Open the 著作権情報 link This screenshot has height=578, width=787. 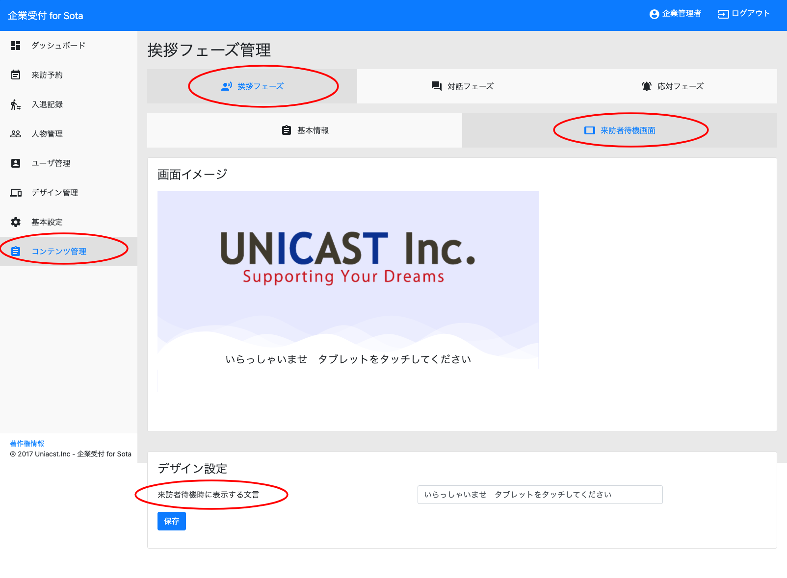pyautogui.click(x=27, y=443)
